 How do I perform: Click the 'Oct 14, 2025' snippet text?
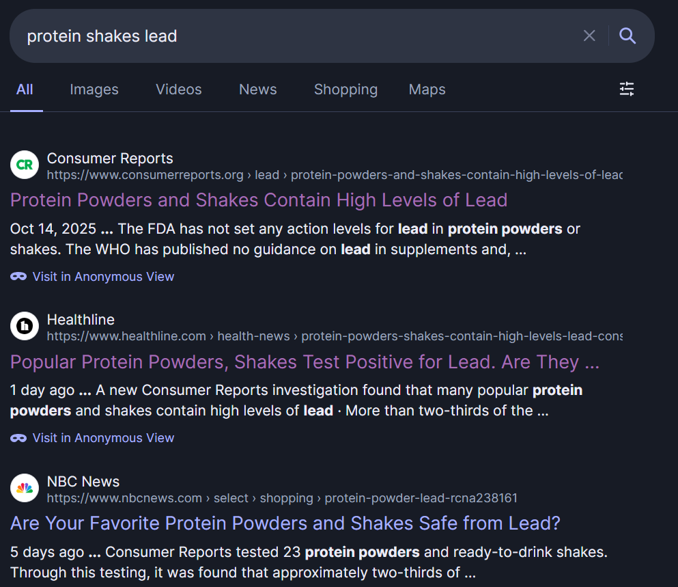click(x=53, y=229)
